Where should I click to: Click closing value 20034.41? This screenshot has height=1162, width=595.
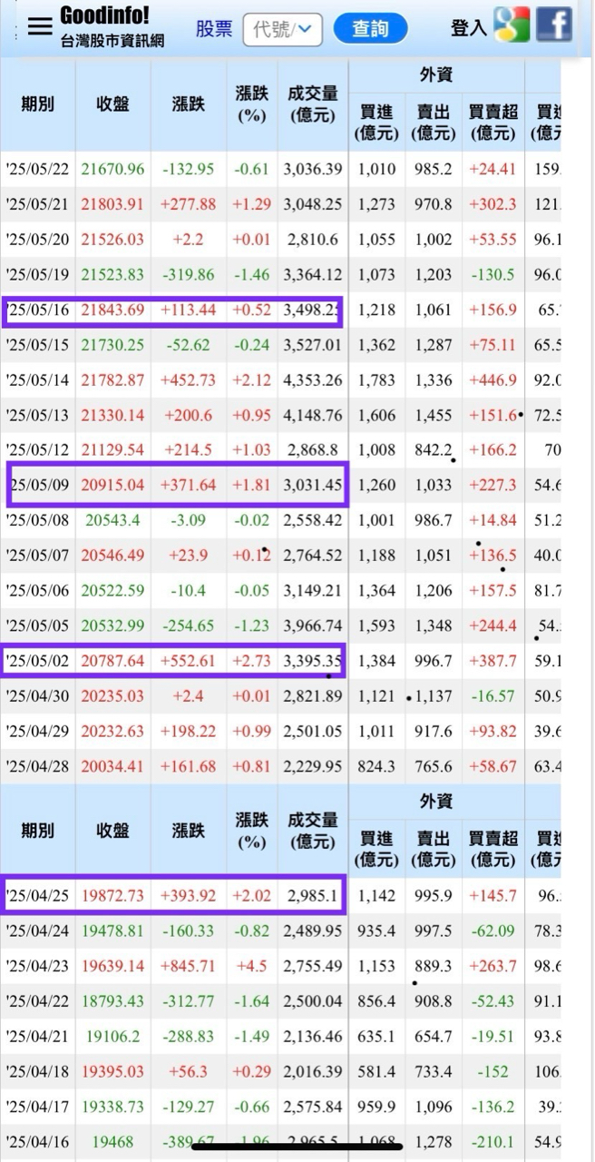[112, 767]
